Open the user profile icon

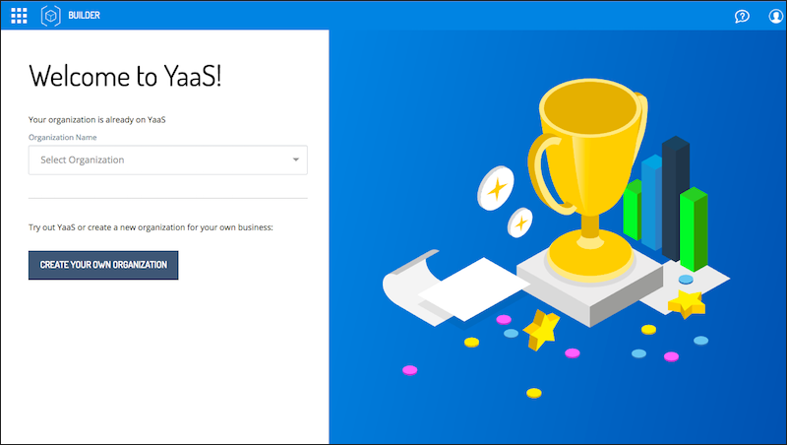click(x=776, y=16)
